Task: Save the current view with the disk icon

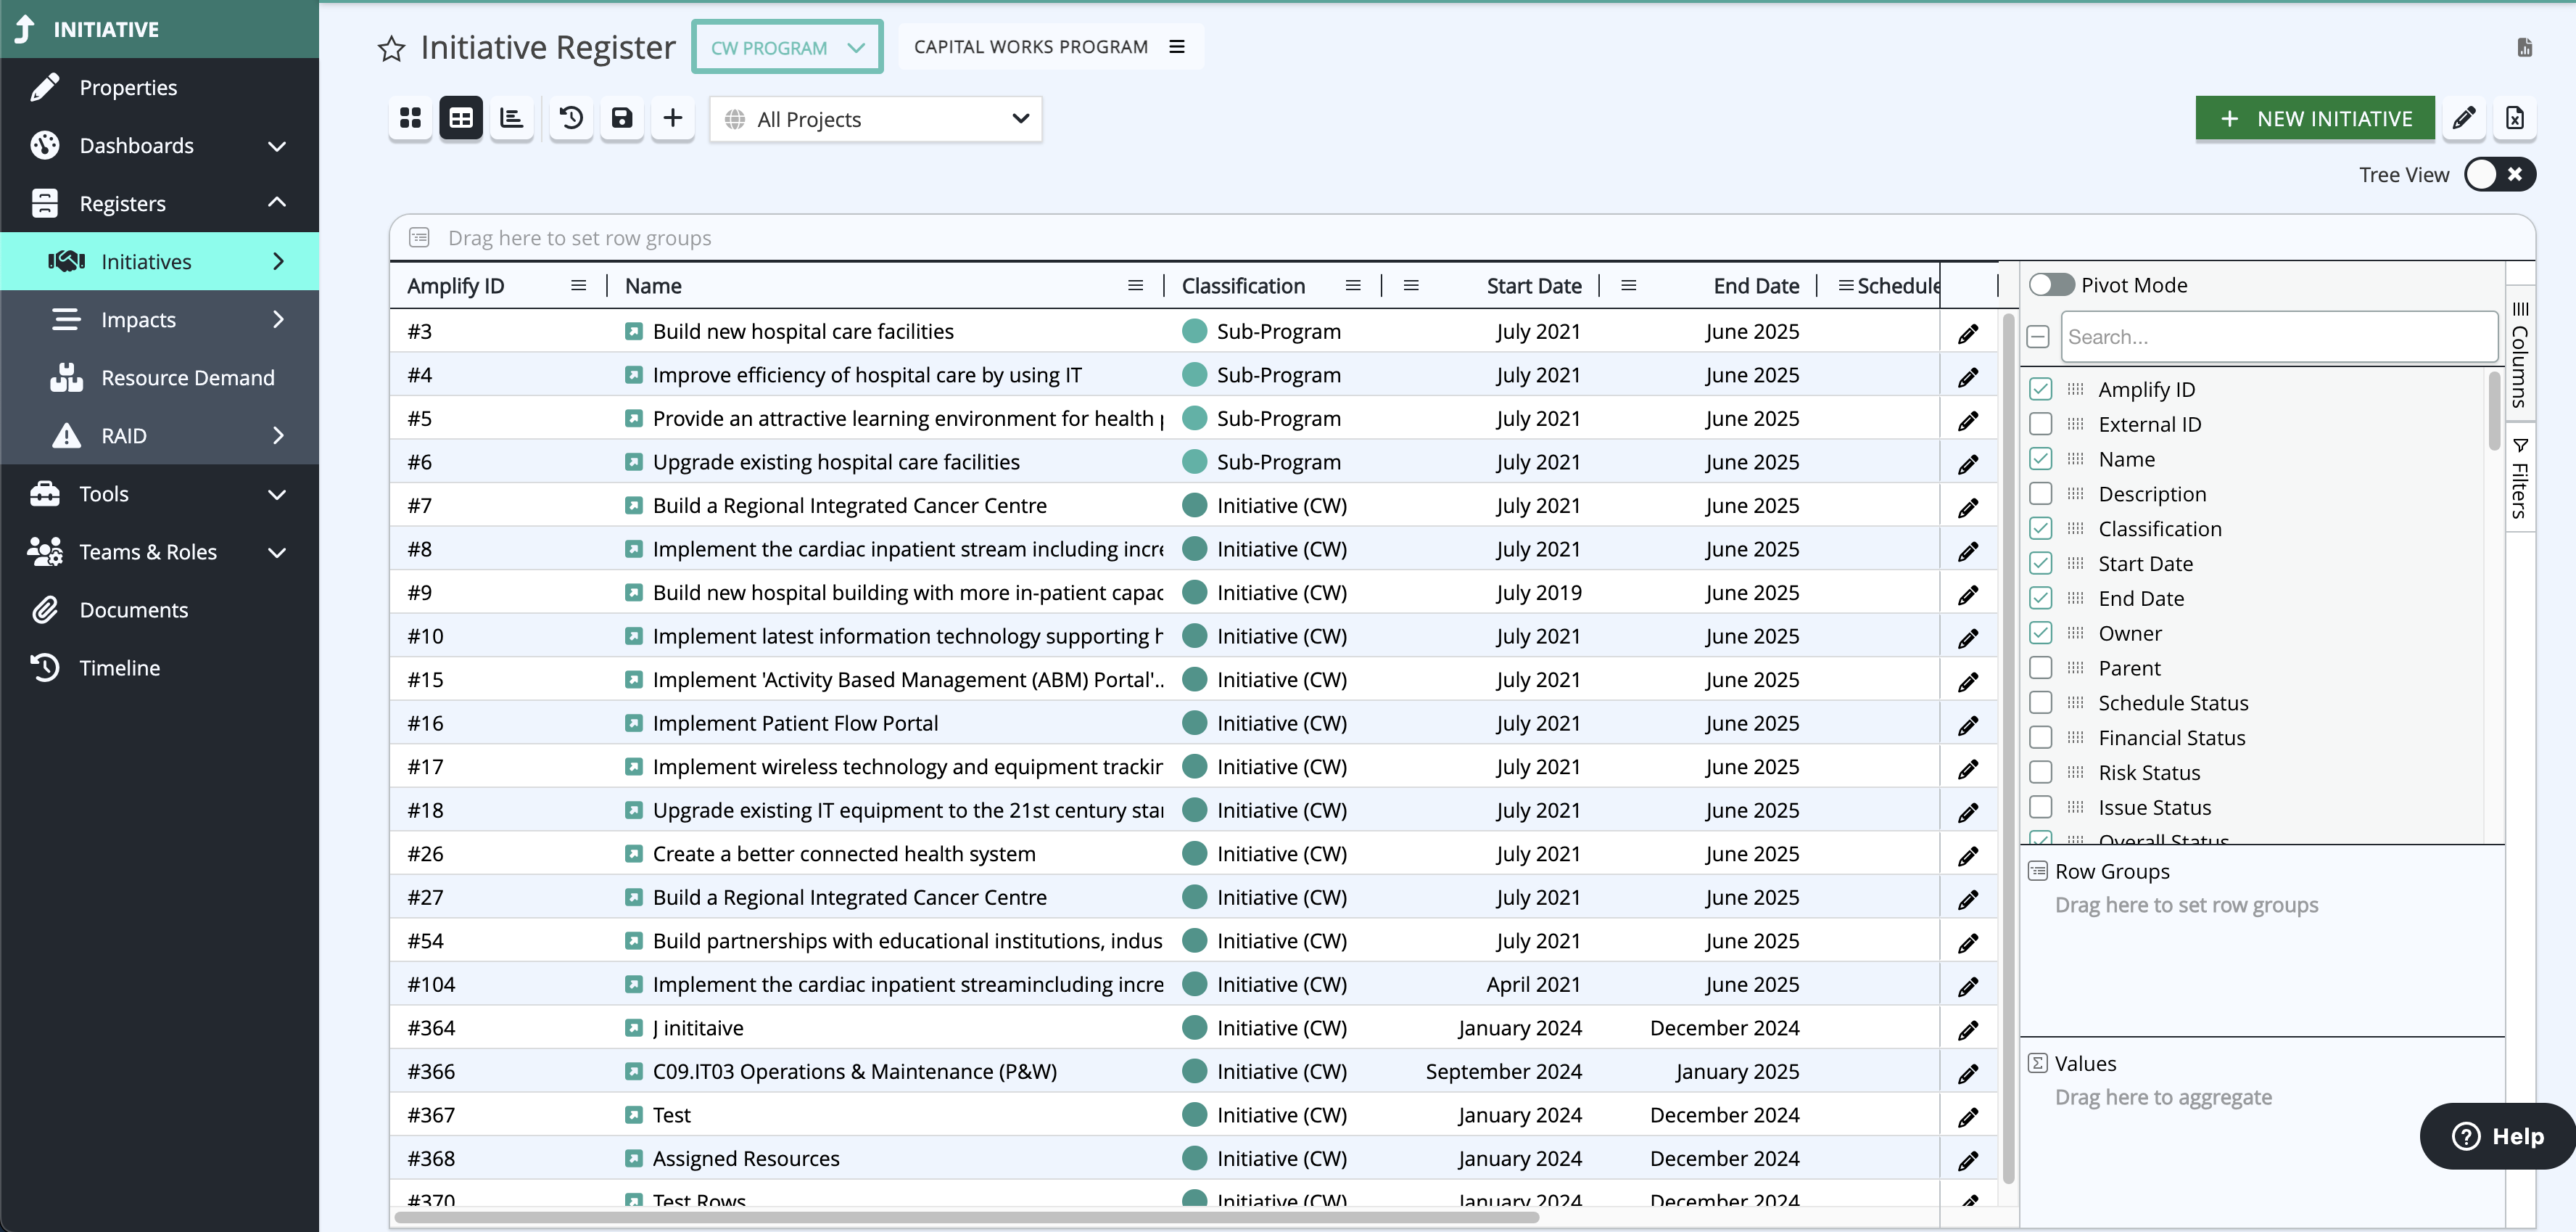Action: pos(622,118)
